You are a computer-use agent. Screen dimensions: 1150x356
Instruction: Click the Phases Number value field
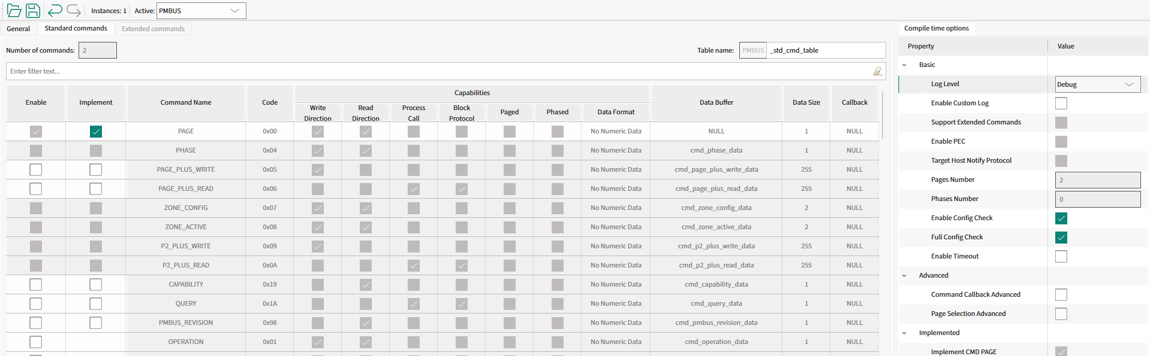(1098, 199)
